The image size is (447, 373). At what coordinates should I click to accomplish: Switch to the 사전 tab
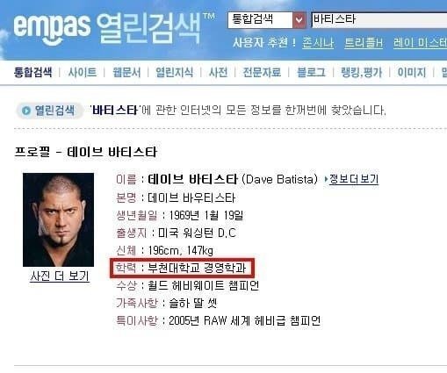pos(218,72)
